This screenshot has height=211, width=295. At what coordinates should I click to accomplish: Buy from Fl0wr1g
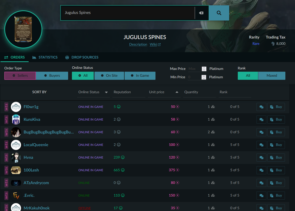tap(276, 107)
